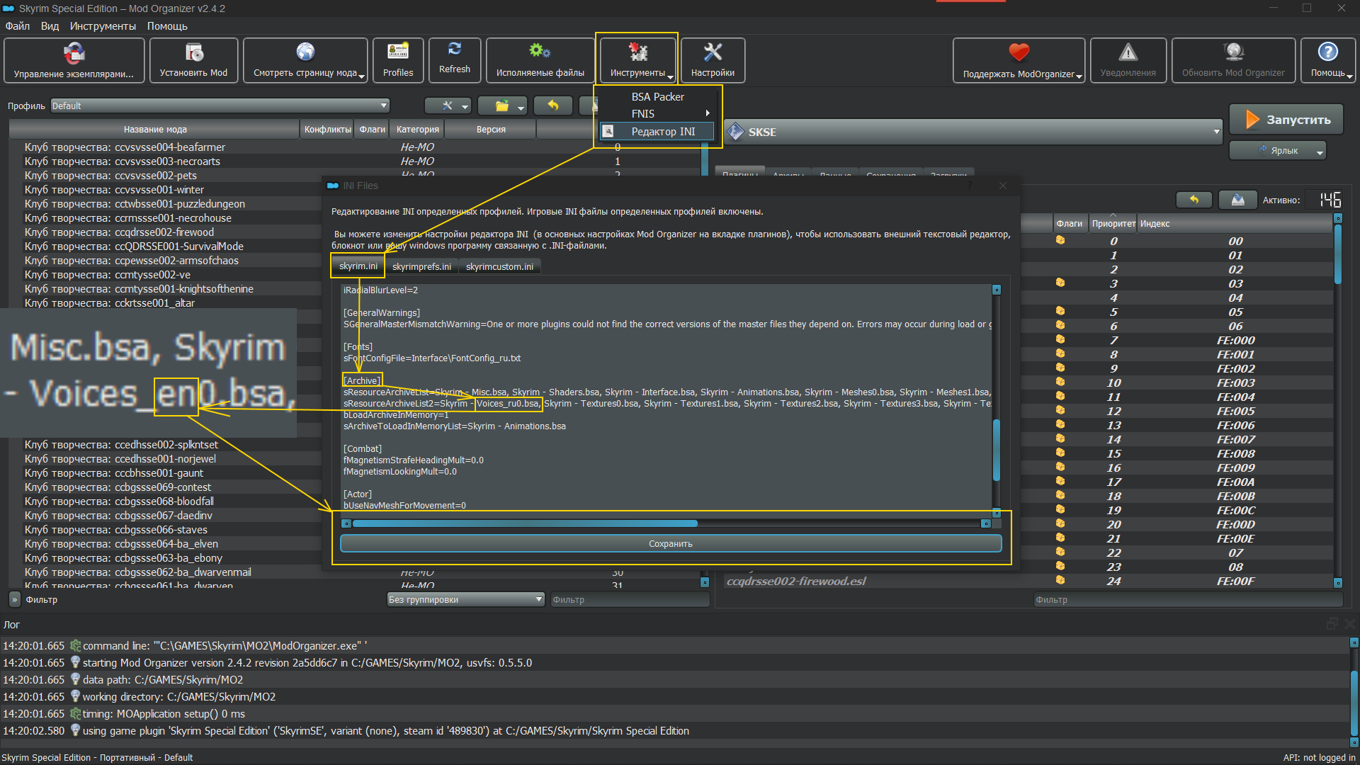Viewport: 1360px width, 765px height.
Task: Click the INI editor horizontal scrollbar
Action: [524, 523]
